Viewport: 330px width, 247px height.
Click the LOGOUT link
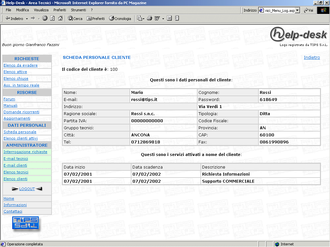(x=27, y=189)
